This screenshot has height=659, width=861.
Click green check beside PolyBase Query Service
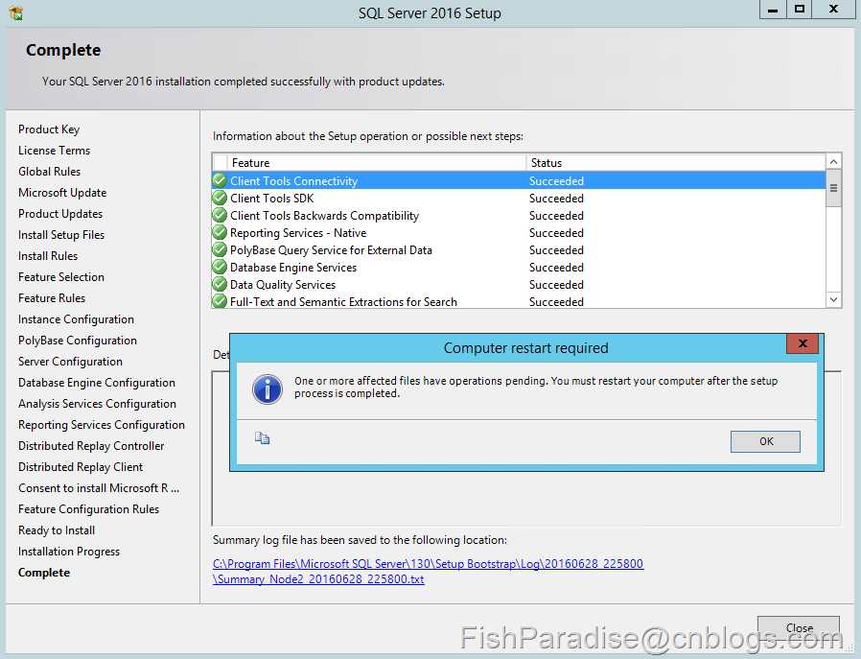(x=220, y=249)
